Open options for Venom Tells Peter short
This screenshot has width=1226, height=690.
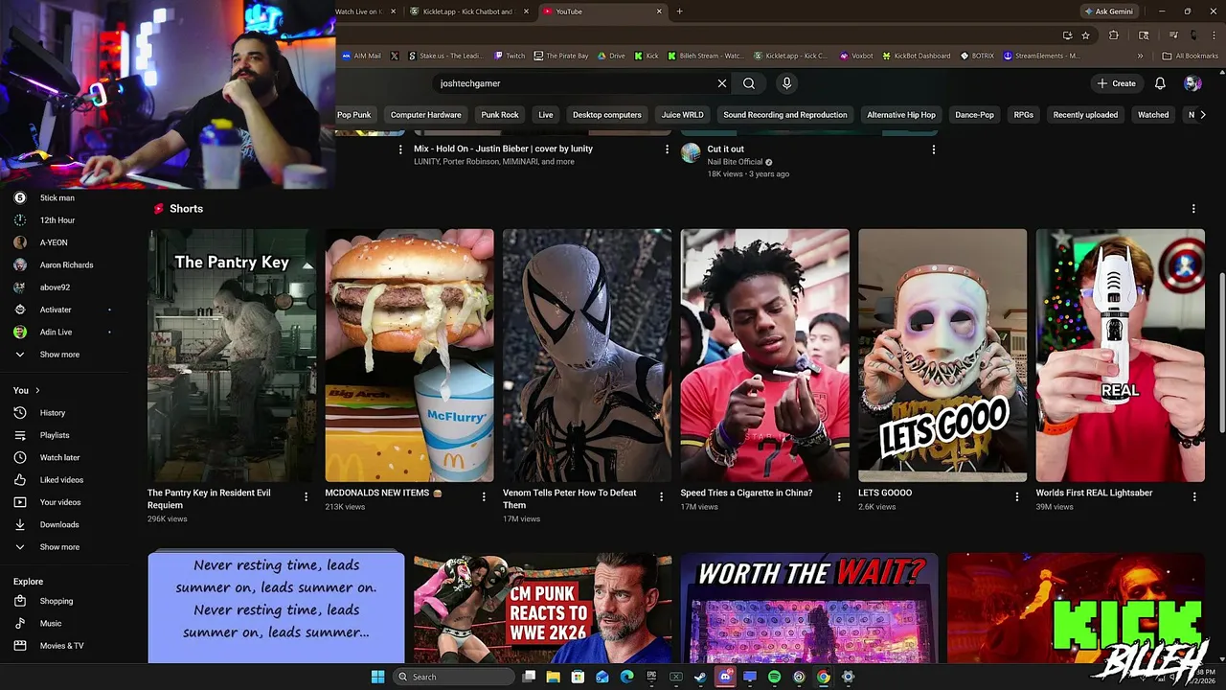pyautogui.click(x=661, y=496)
